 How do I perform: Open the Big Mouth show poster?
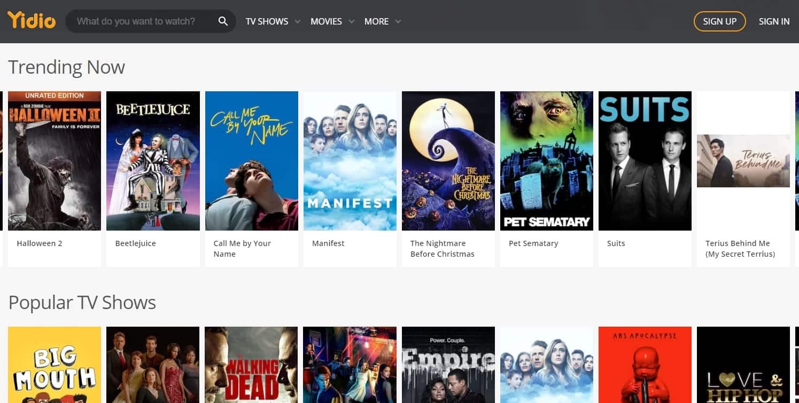[55, 365]
